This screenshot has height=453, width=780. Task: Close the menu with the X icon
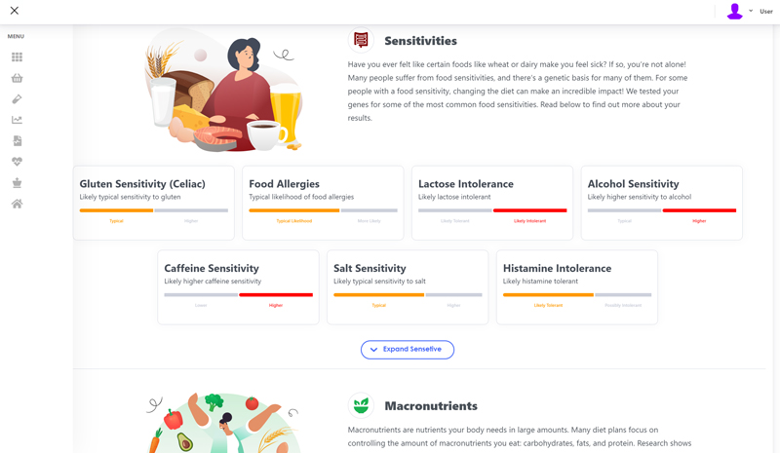tap(15, 11)
